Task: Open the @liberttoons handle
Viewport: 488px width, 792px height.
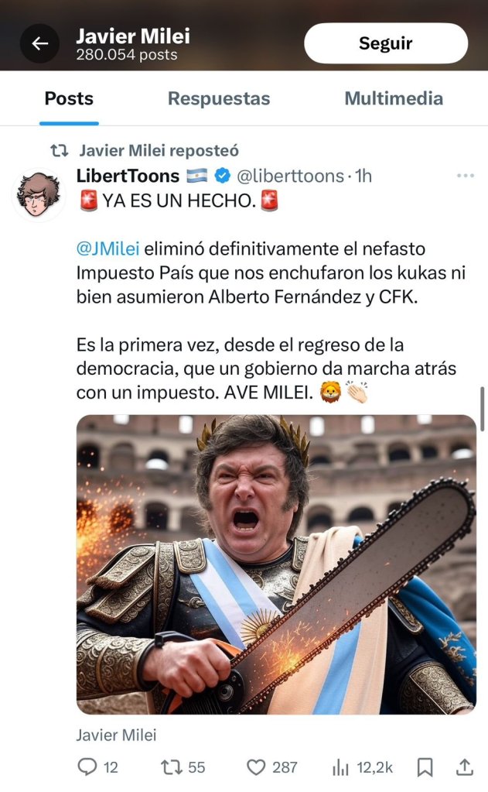Action: 290,176
